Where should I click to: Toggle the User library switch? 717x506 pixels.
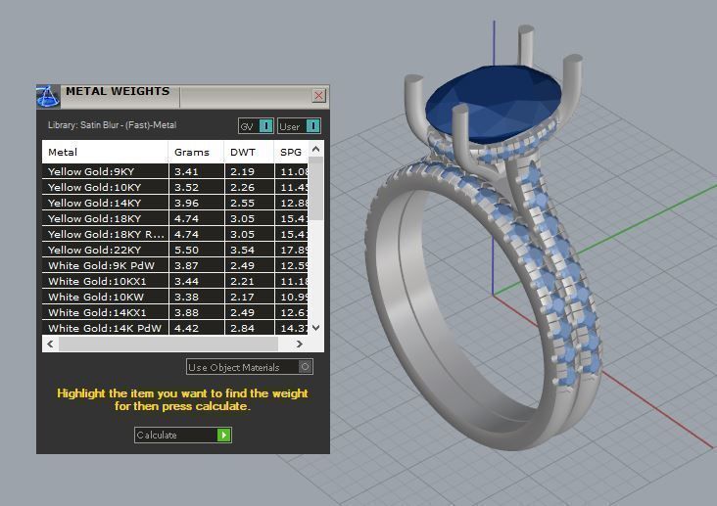[299, 126]
